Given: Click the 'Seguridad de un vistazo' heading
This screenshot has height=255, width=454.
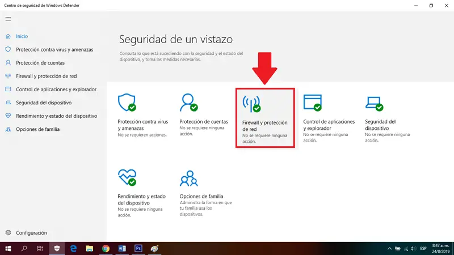Looking at the screenshot, I should click(176, 39).
